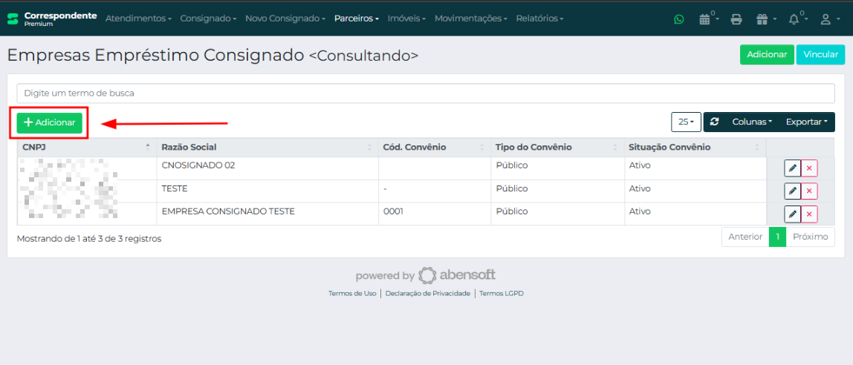
Task: Open Declaração de Privacidade link
Action: [427, 293]
